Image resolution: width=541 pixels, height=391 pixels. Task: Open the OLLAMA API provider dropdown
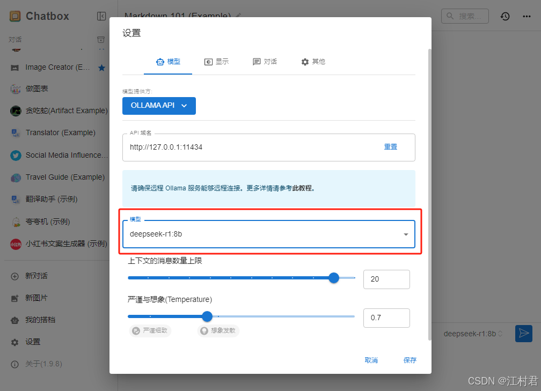tap(159, 106)
